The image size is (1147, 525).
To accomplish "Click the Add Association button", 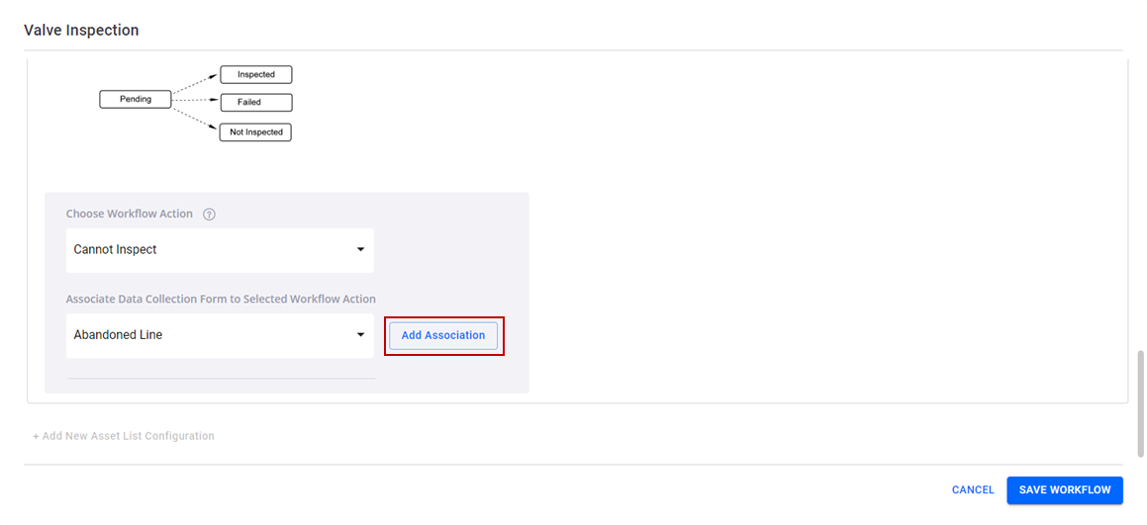I will click(x=443, y=335).
